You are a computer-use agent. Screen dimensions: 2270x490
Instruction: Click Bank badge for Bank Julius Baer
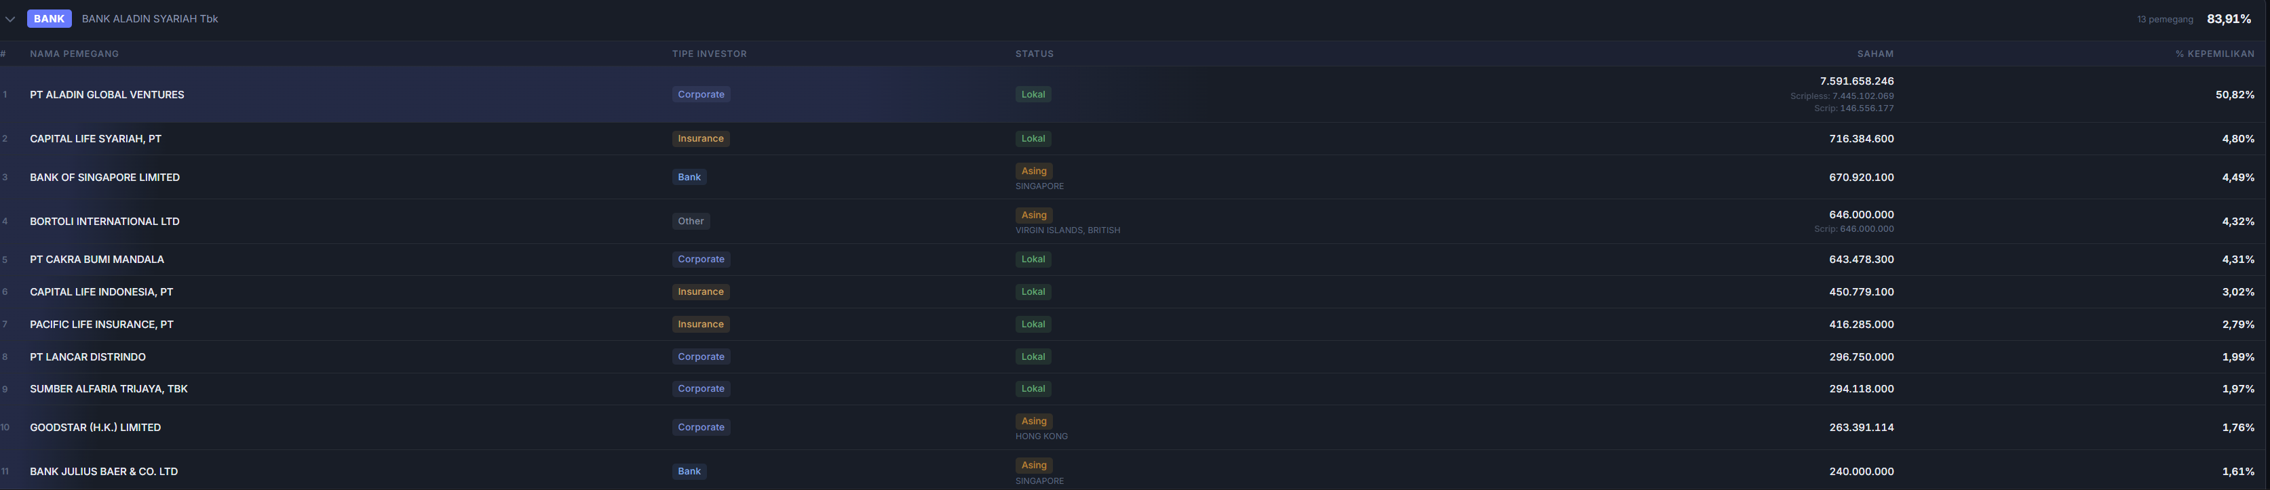click(688, 472)
